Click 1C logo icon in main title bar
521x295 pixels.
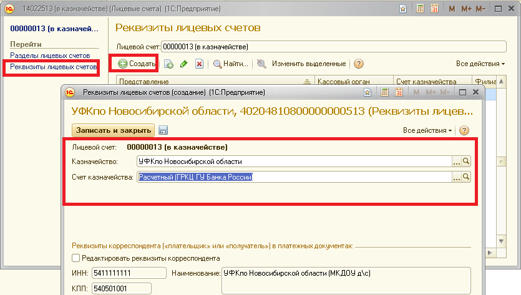[9, 9]
